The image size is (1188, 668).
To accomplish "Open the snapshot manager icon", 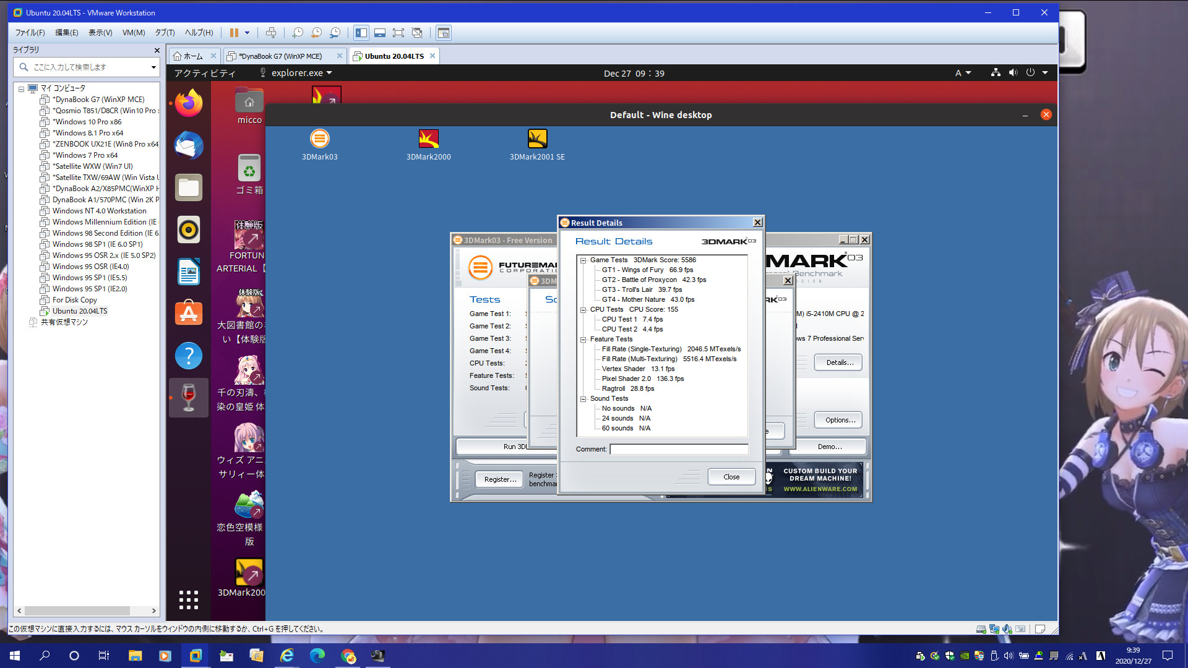I will tap(335, 33).
